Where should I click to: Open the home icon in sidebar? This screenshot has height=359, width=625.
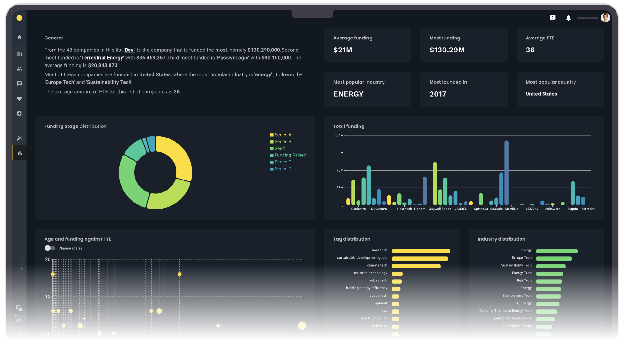19,37
